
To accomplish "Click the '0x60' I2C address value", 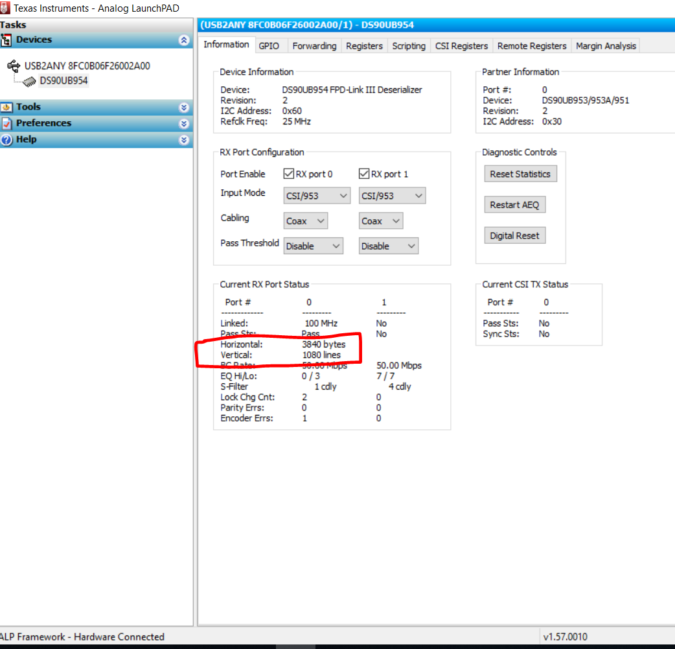I will pos(292,111).
